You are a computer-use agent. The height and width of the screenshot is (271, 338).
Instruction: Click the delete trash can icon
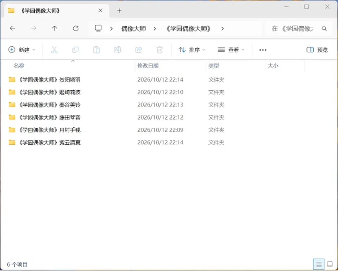click(159, 50)
